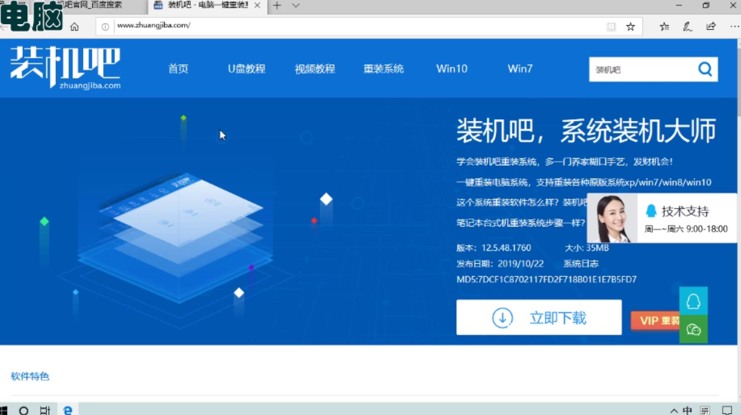Open reading view icon in address bar
The image size is (741, 415).
click(611, 27)
